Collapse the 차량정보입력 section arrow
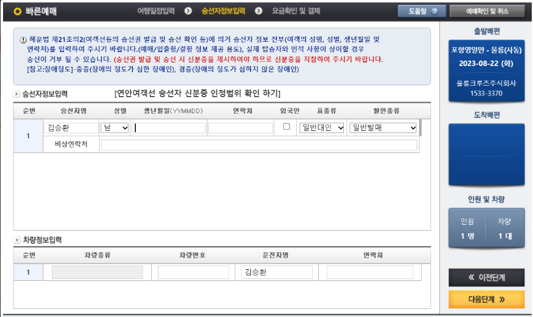Screen dimensions: 533x317 click(17, 240)
